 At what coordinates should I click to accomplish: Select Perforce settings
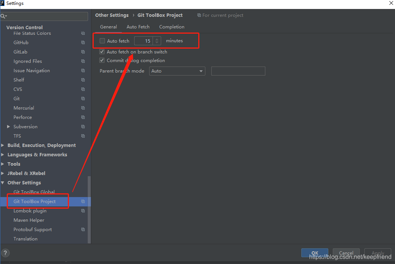22,117
